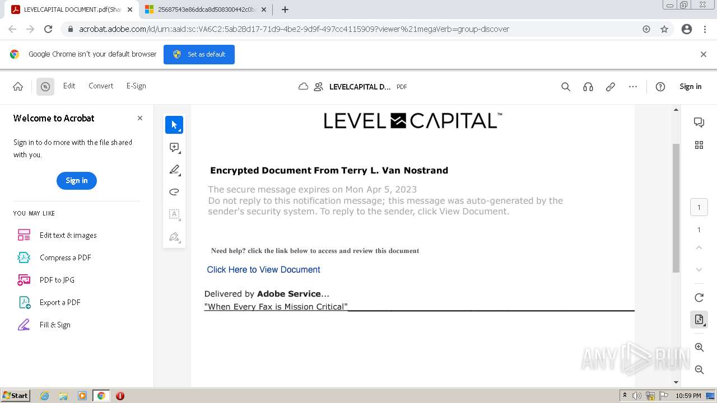Open file explorer in taskbar
This screenshot has width=717, height=403.
63,396
